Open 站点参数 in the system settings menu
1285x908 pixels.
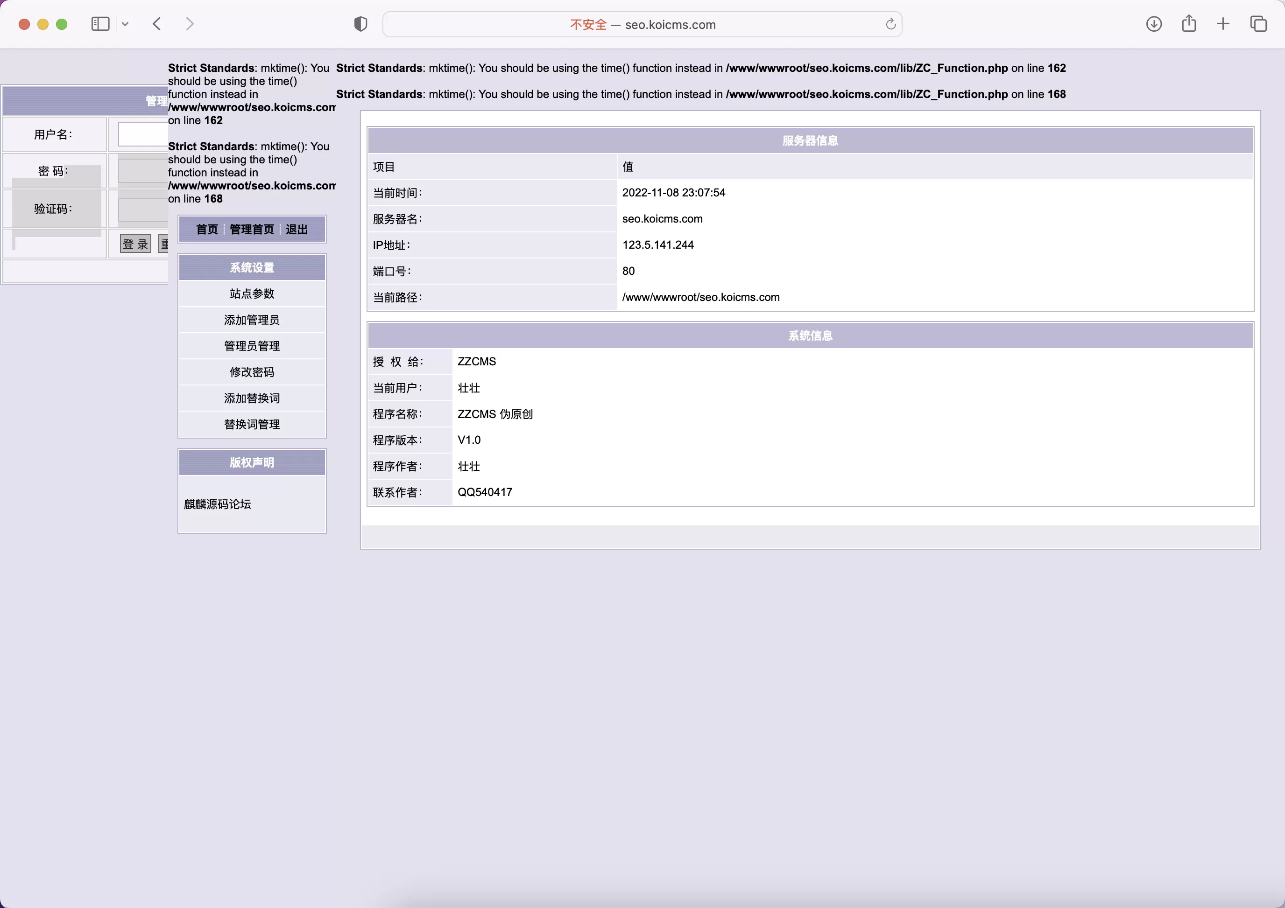[252, 293]
